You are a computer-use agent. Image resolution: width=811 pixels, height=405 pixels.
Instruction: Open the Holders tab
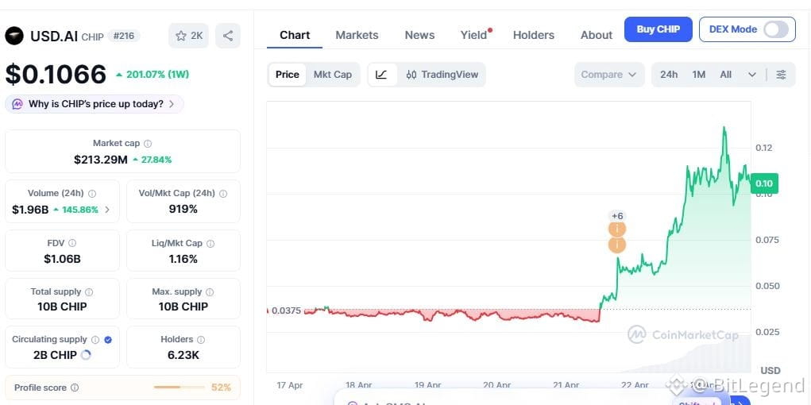click(x=533, y=35)
